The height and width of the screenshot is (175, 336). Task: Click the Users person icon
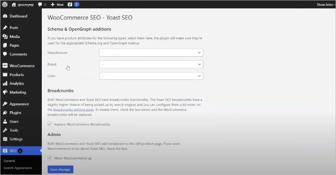[5, 122]
